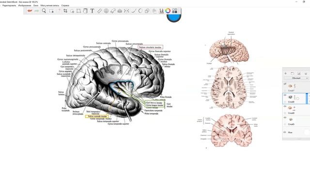This screenshot has height=174, width=310.
Task: Activate the Symmetry tool
Action: coord(126,11)
